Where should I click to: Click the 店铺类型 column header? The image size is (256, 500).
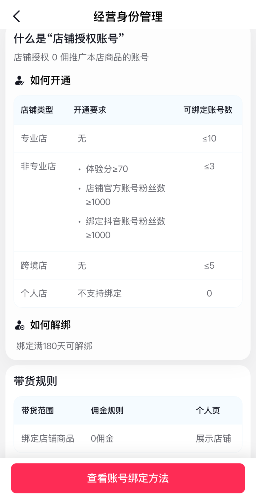(x=37, y=110)
